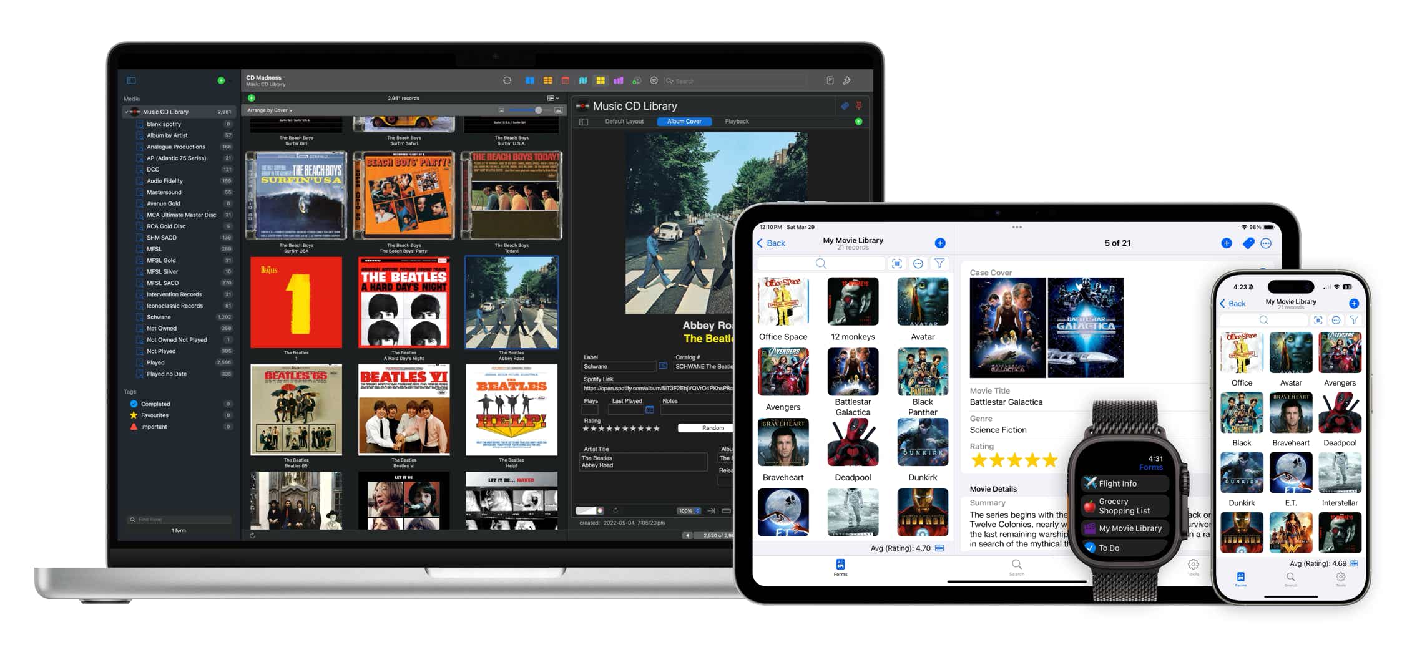
Task: Tap the filter funnel icon on iPad
Action: (x=939, y=264)
